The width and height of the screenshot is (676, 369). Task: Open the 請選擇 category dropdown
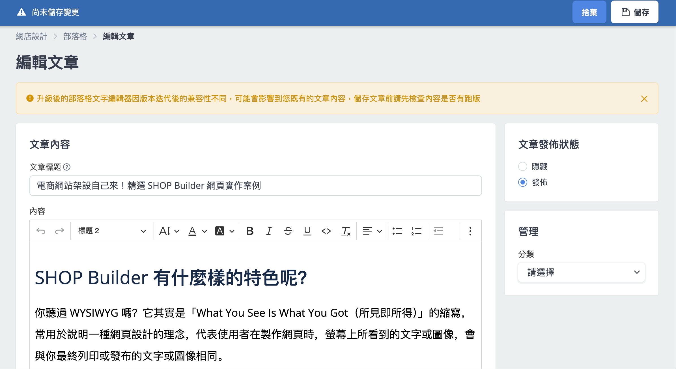[582, 272]
